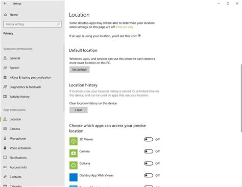Click the green Camera app icon in list
The height and width of the screenshot is (187, 242).
74,153
